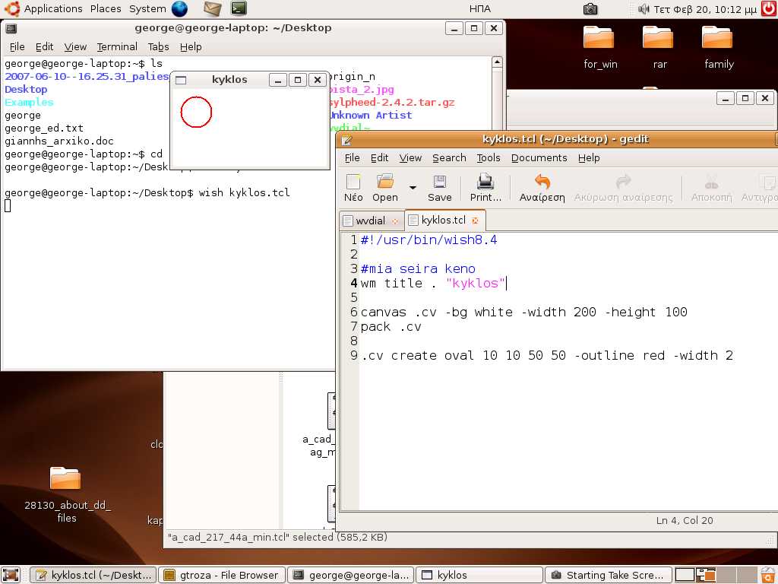
Task: Click the second workspace in workspace switcher
Action: pos(705,575)
